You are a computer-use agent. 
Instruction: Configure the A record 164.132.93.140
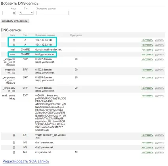tap(147, 40)
